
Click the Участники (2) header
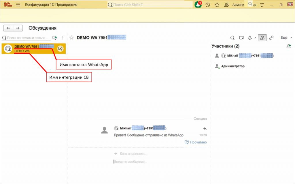coord(225,46)
